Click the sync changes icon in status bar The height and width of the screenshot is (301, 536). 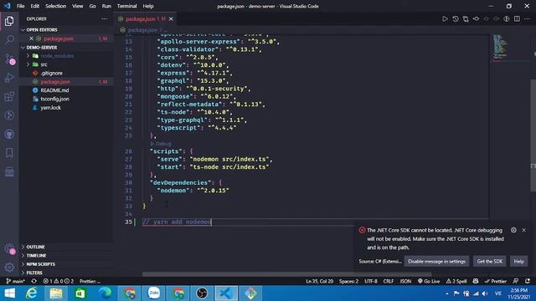click(x=33, y=281)
